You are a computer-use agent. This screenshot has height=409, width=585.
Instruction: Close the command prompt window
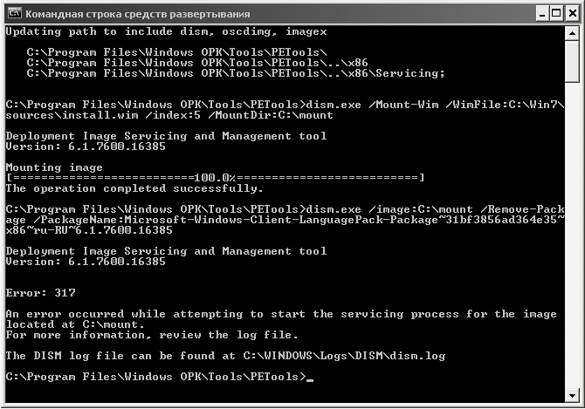tap(569, 14)
